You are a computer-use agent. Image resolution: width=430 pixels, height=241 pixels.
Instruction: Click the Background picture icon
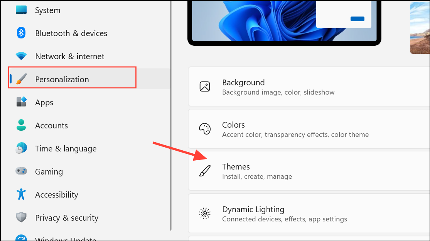click(204, 86)
